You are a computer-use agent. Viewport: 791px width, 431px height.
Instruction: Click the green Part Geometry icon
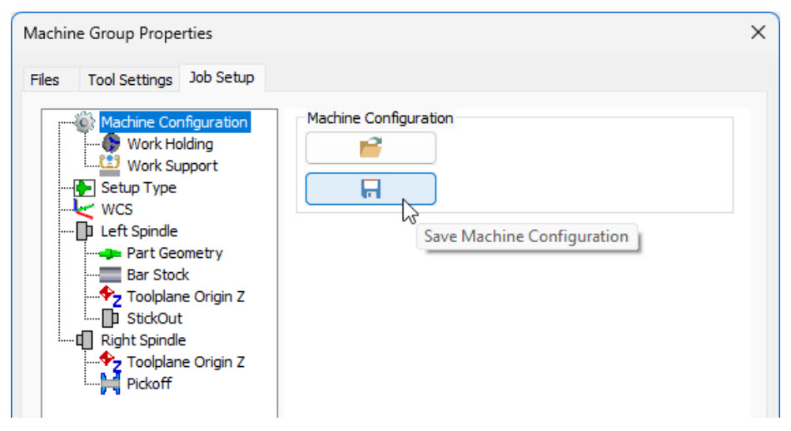tap(111, 253)
